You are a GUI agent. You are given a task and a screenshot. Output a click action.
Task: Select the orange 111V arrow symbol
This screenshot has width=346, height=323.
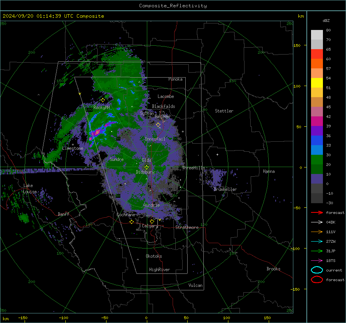click(x=317, y=232)
